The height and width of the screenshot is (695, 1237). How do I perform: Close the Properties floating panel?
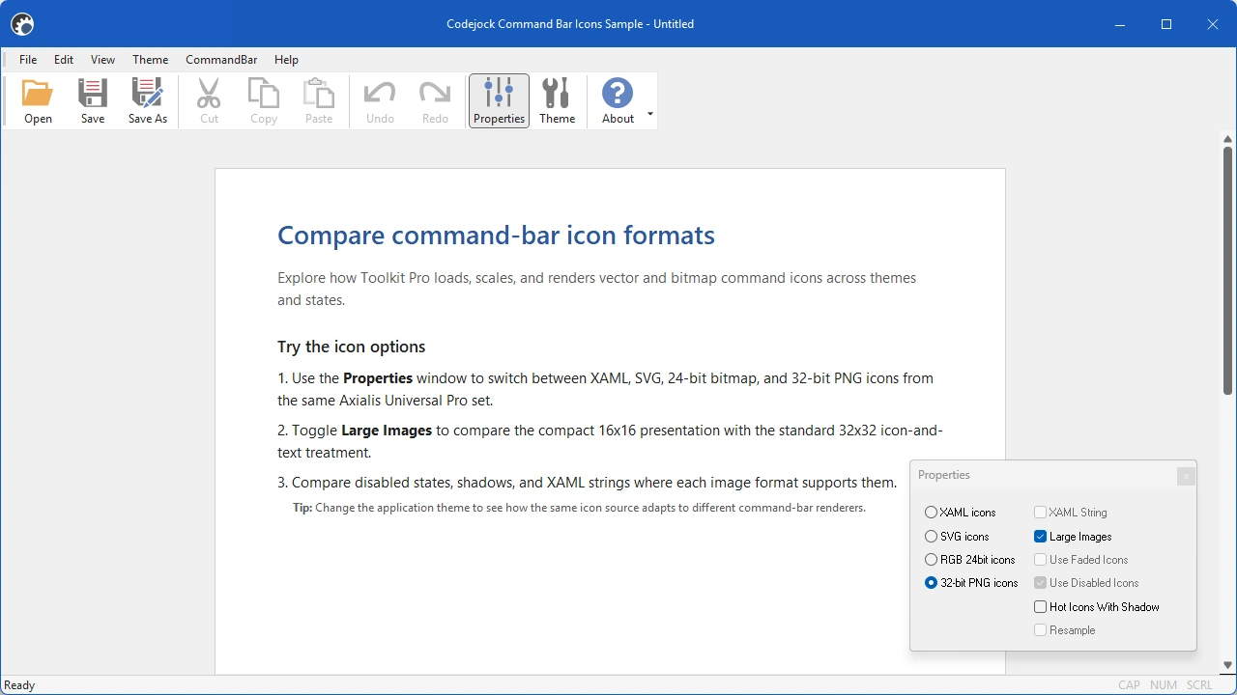(1186, 476)
